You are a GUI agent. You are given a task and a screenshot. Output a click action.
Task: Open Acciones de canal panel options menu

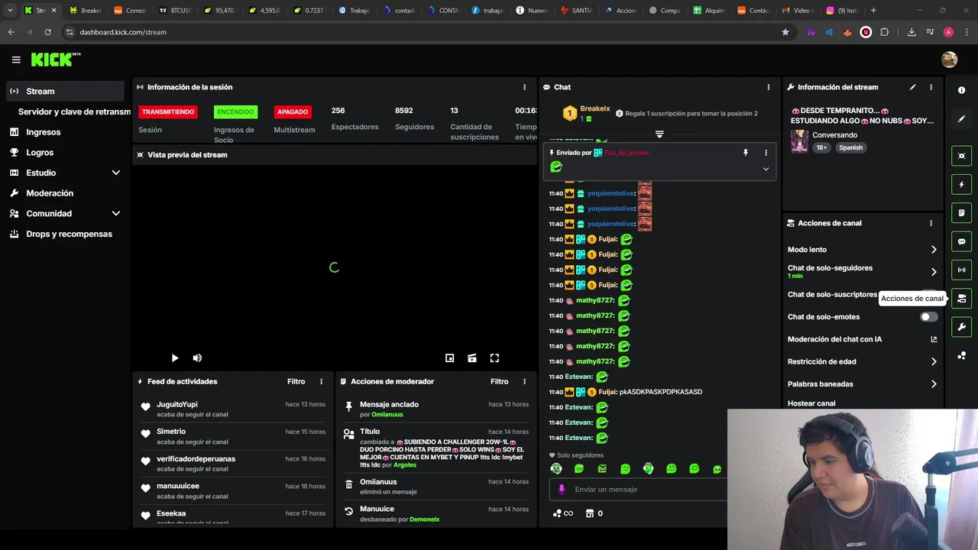tap(931, 223)
